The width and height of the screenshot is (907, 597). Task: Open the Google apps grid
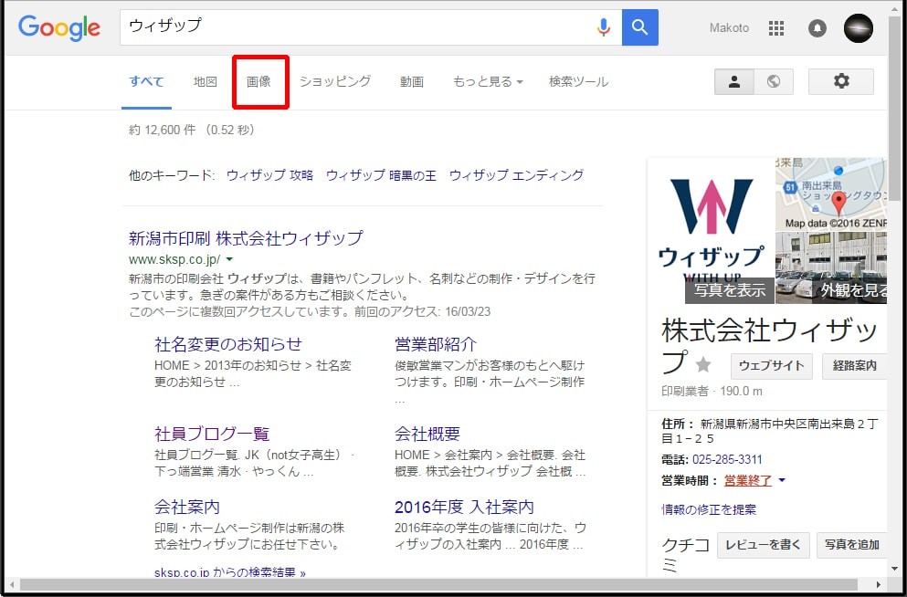(x=776, y=27)
